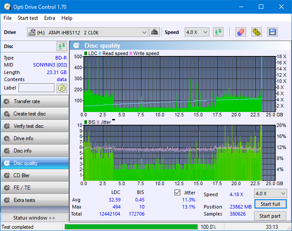Click the blue Read speed legend swatch

[100, 53]
